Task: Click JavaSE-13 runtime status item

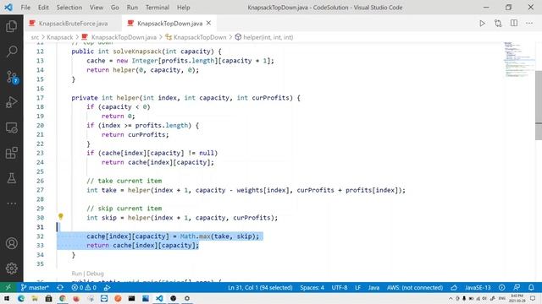Action: click(478, 287)
